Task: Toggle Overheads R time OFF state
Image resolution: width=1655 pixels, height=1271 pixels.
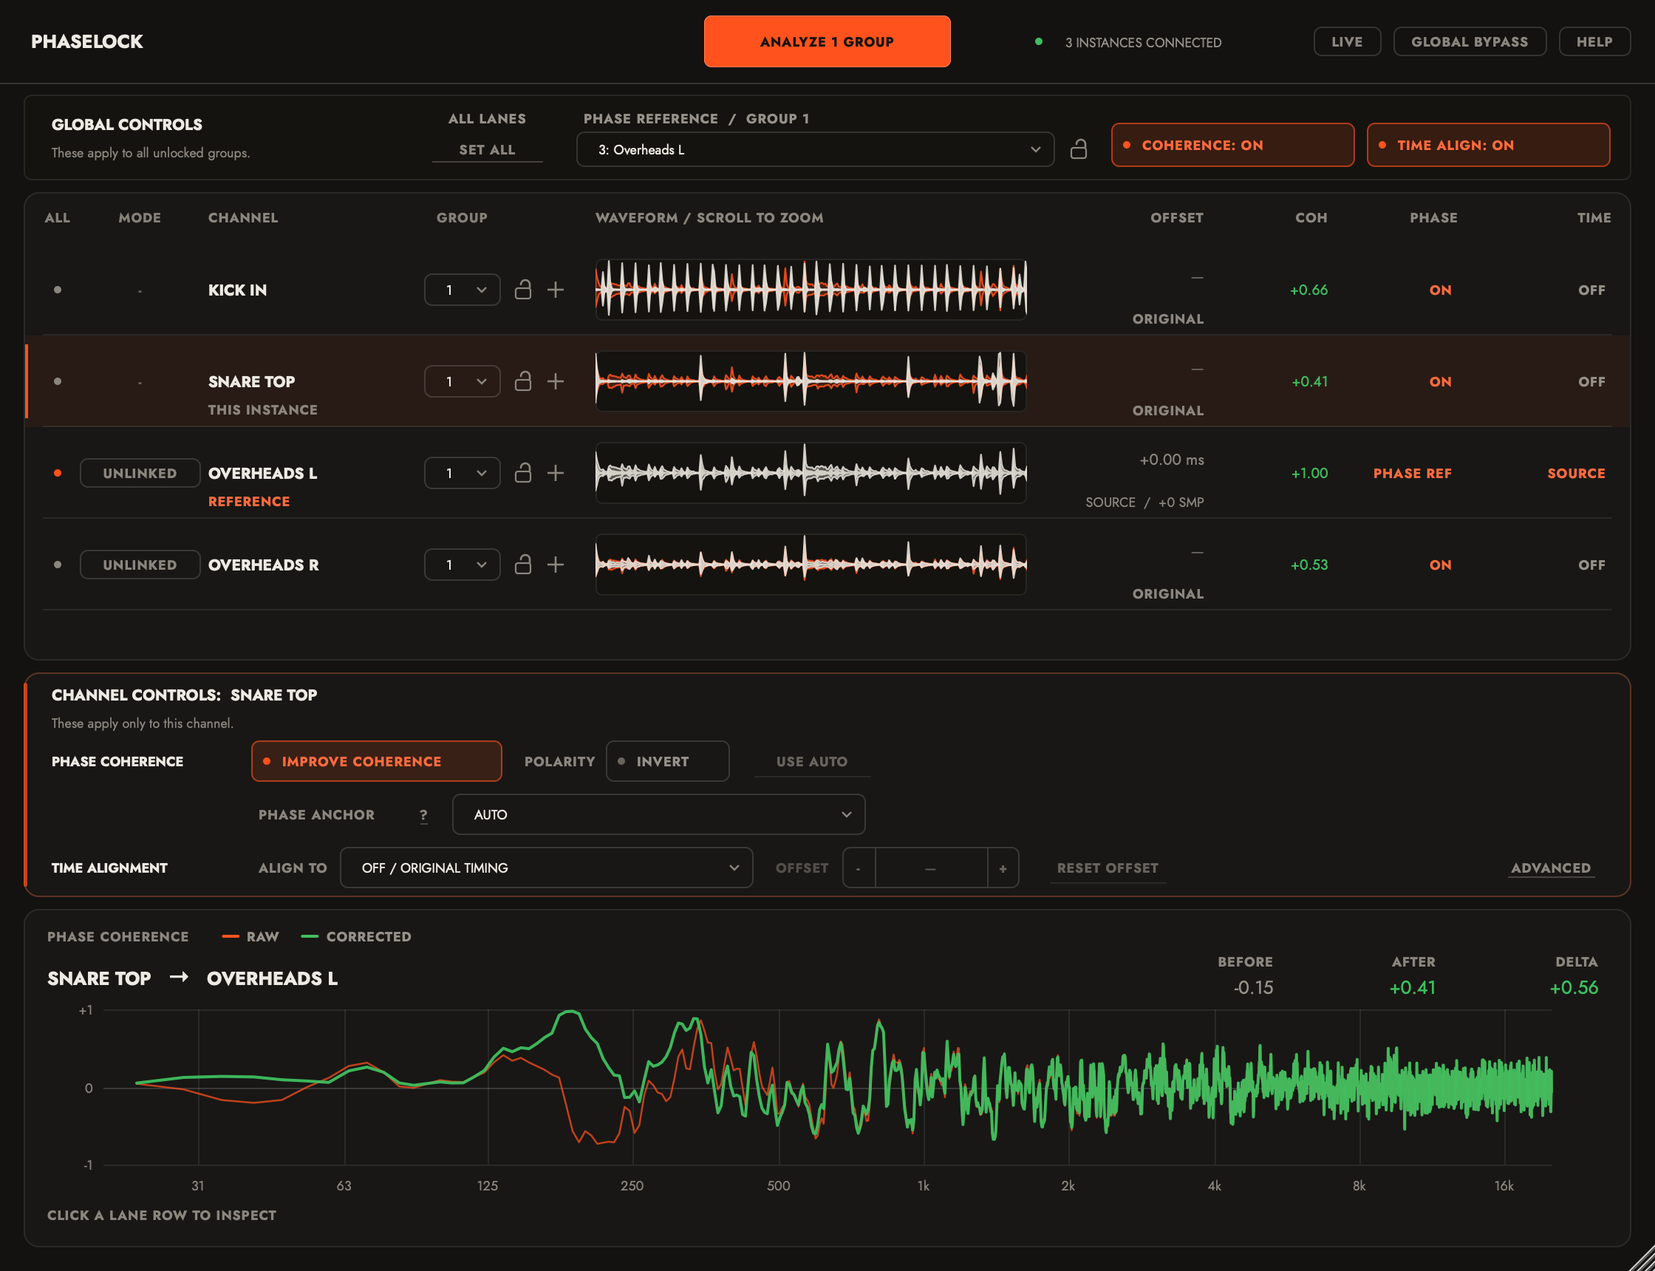Action: (1591, 565)
